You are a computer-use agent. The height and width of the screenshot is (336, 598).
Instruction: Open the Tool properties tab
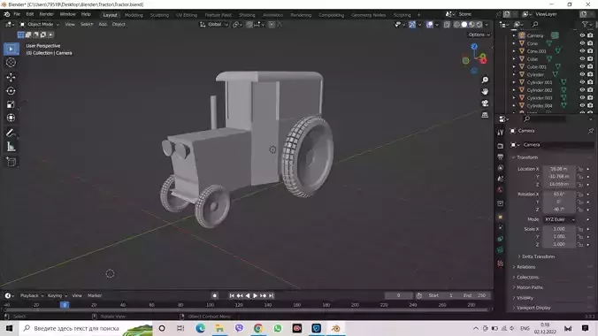pos(501,133)
